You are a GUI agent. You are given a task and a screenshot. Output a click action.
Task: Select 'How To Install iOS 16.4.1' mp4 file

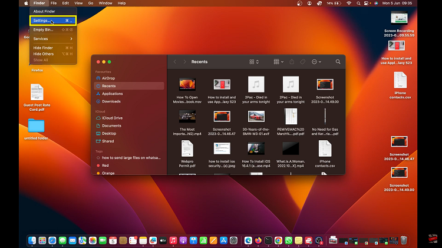[x=256, y=154]
